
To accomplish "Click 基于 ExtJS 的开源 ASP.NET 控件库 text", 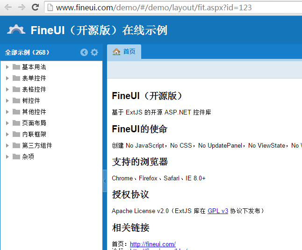I will tap(161, 112).
